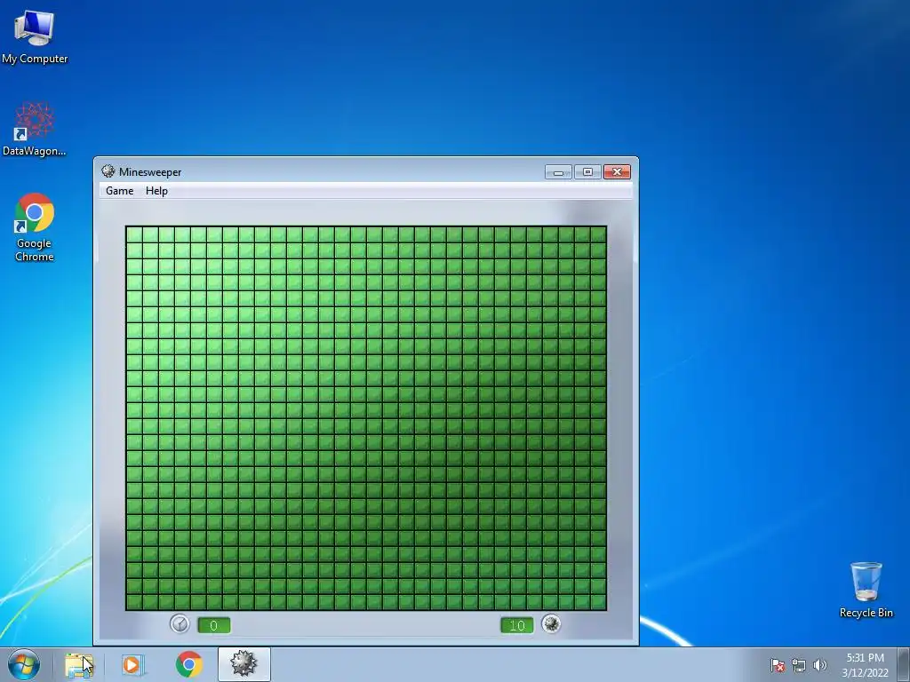Image resolution: width=910 pixels, height=682 pixels.
Task: Uncover the bottom-right square of the minefield
Action: click(598, 601)
